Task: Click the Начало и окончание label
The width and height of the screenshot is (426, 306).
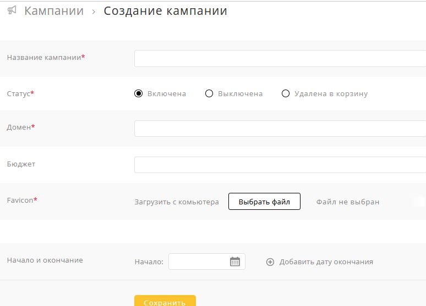Action: pos(45,260)
